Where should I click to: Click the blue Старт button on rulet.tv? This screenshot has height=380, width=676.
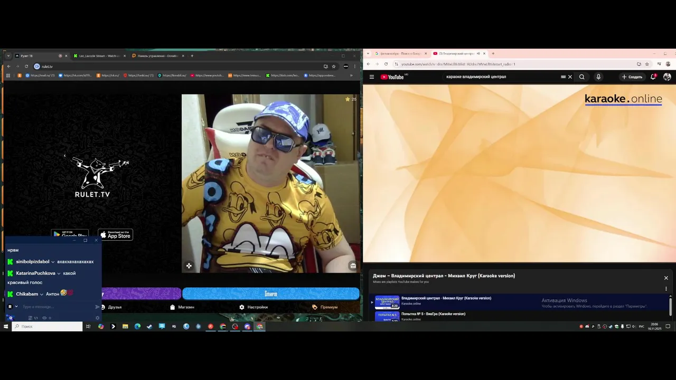(271, 293)
